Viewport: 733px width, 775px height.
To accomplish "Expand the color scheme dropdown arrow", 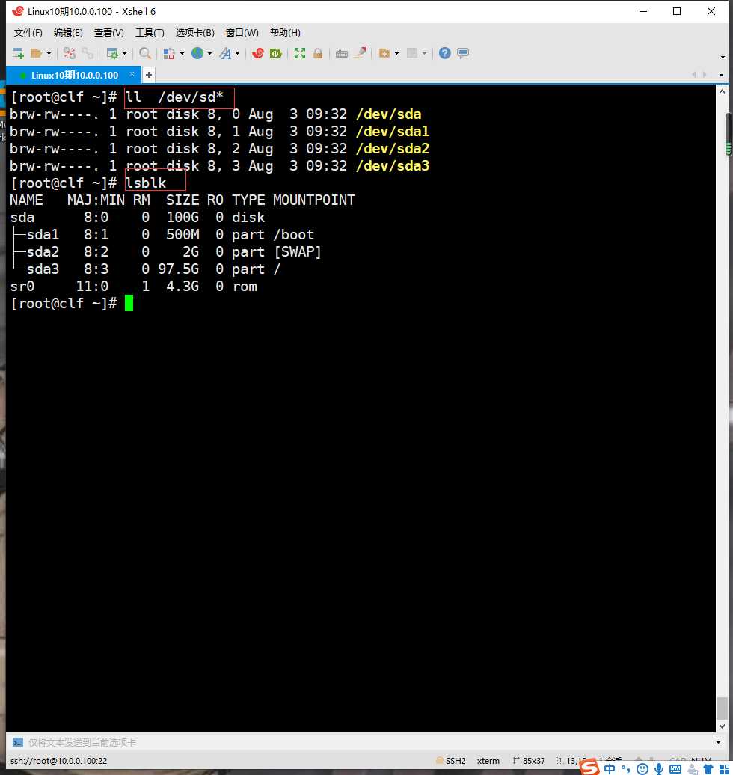I will click(x=182, y=53).
